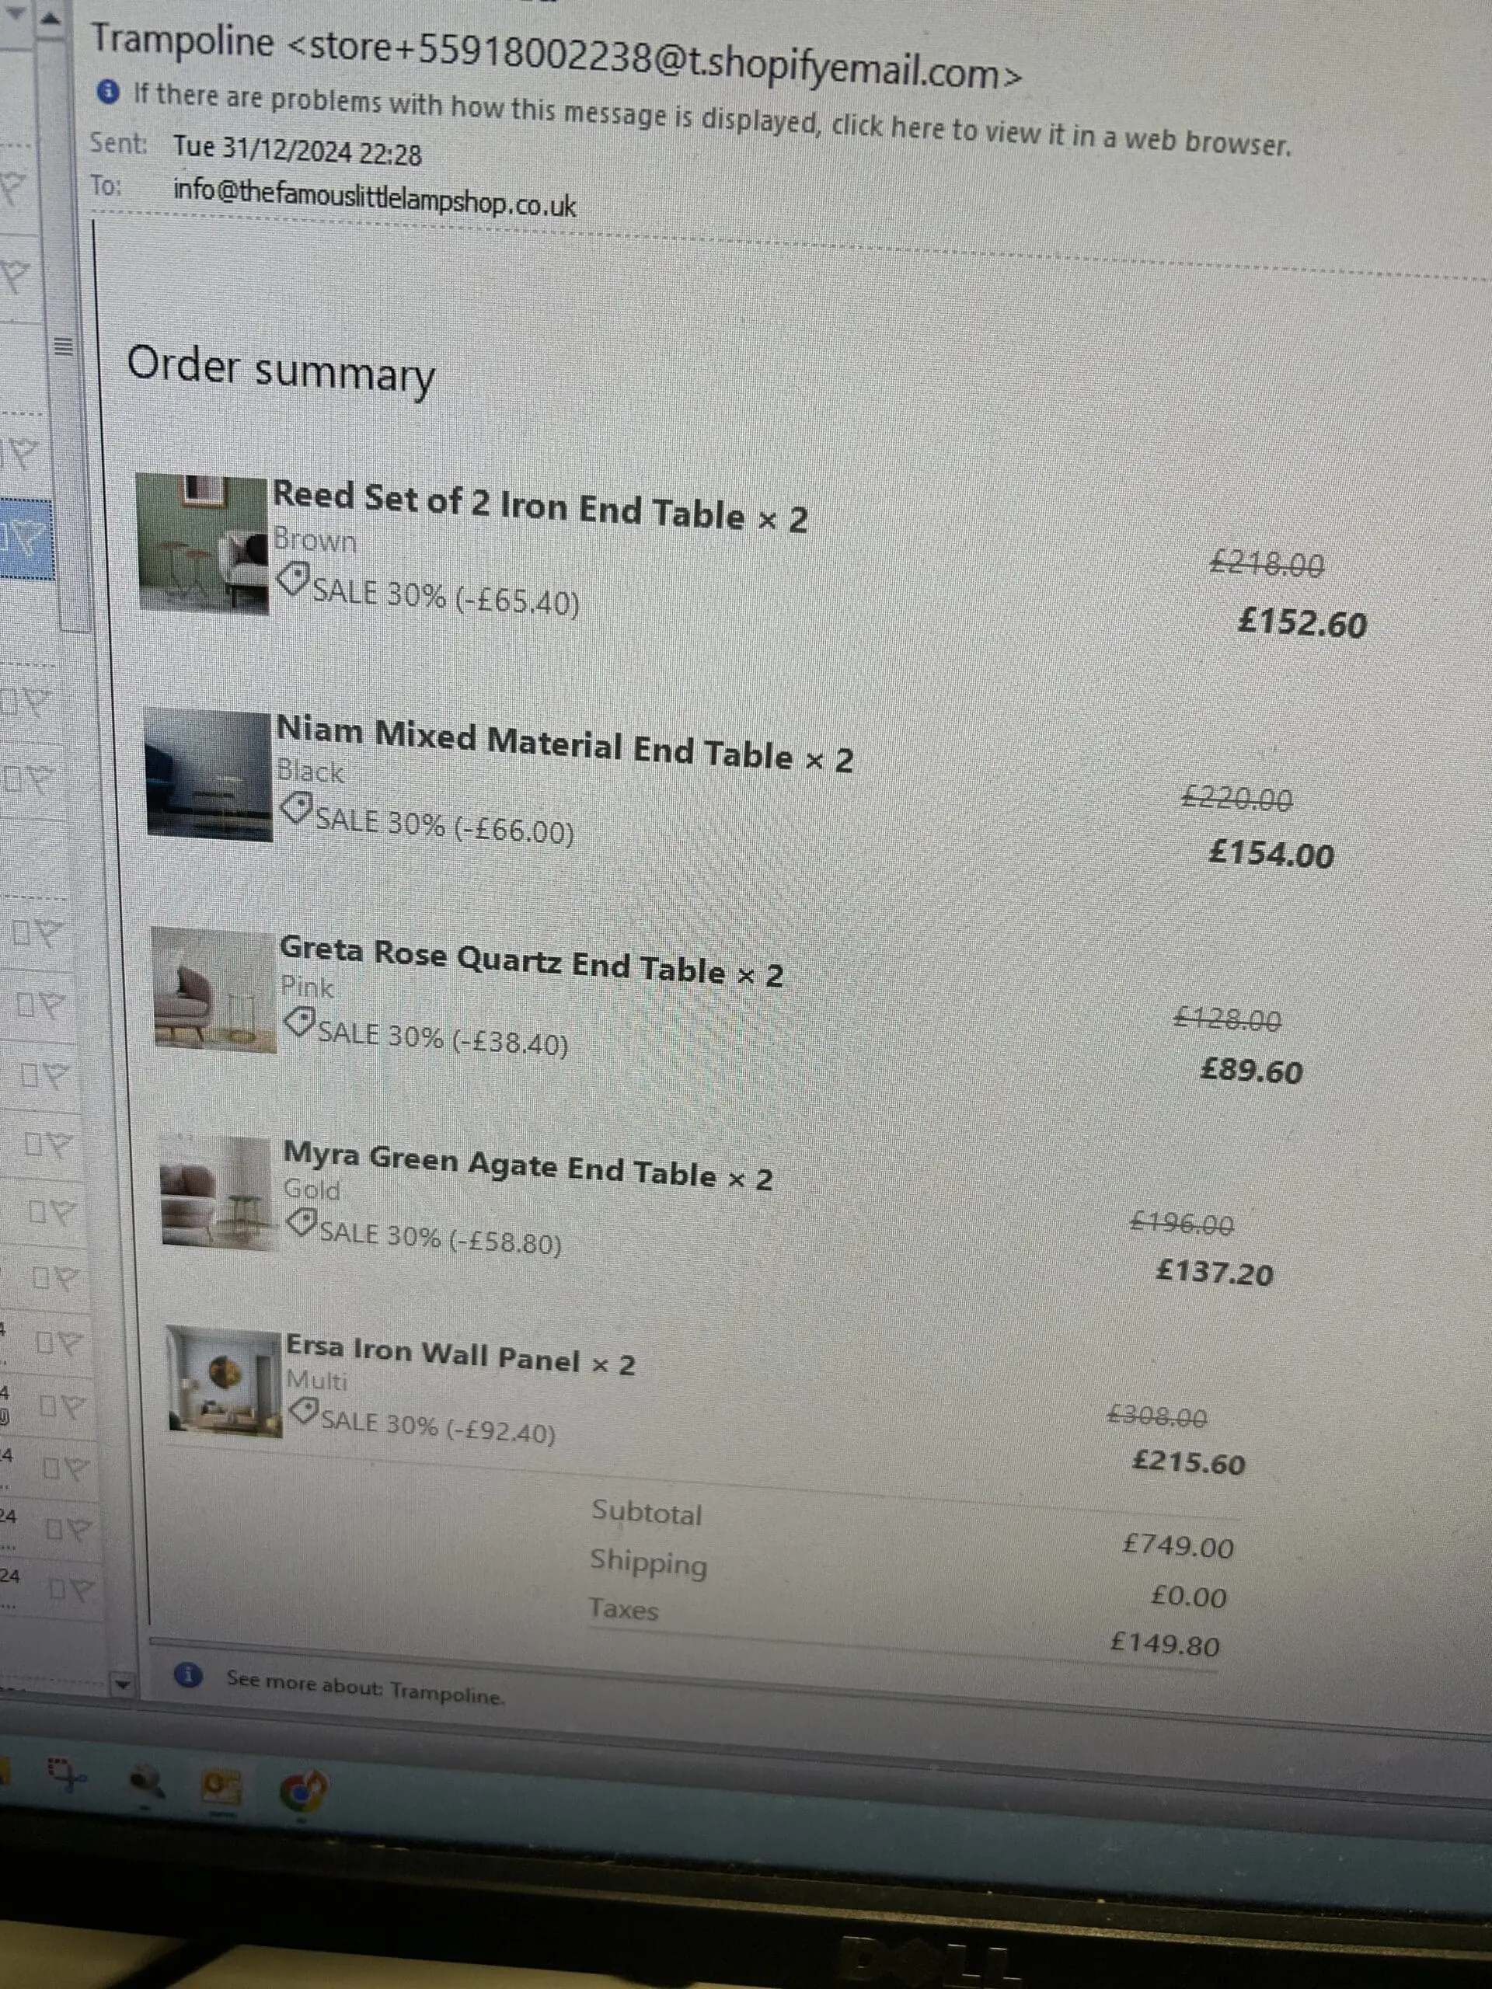Image resolution: width=1492 pixels, height=1989 pixels.
Task: Click recipient info@thefamouslittlelampshop.co.uk
Action: point(374,197)
